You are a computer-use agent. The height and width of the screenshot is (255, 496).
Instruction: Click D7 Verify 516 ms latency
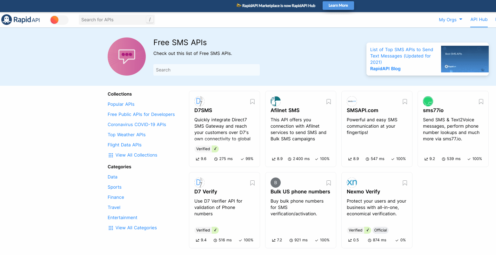coord(223,240)
